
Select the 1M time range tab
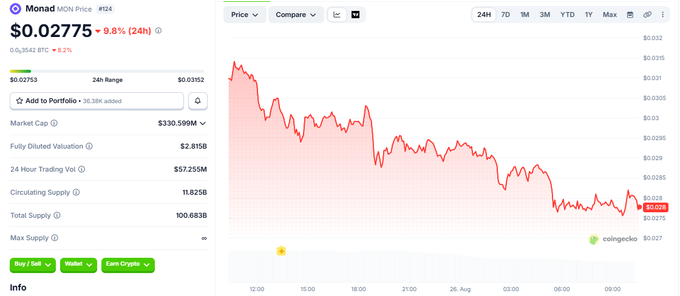click(x=525, y=15)
